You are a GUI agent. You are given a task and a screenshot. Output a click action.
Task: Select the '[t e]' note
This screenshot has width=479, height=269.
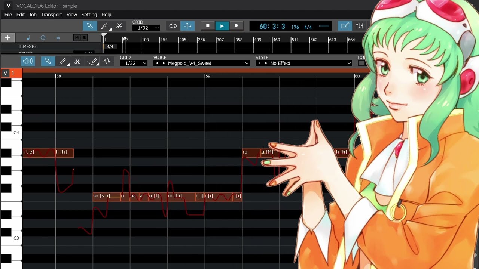click(39, 153)
